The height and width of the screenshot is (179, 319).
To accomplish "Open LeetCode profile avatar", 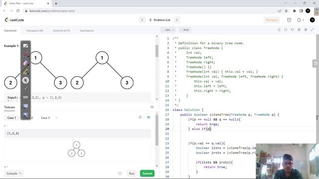I will click(313, 20).
